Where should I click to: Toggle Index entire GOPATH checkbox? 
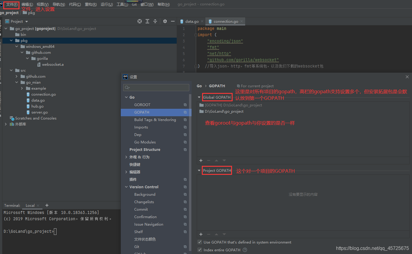(200, 250)
